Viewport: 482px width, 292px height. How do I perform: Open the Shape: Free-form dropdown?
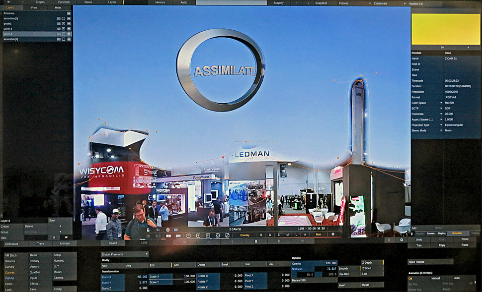pyautogui.click(x=125, y=254)
